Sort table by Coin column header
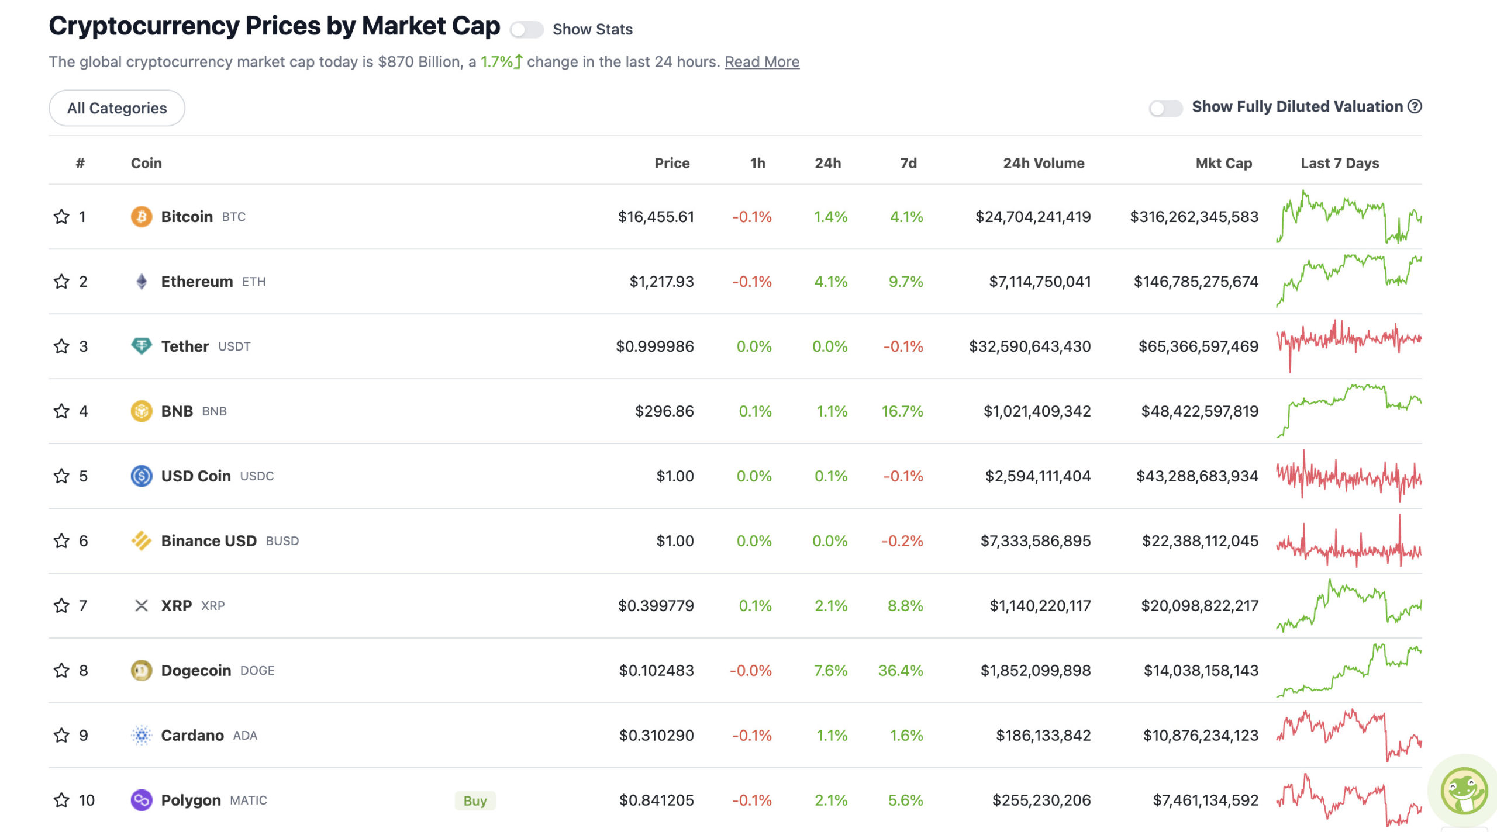The width and height of the screenshot is (1497, 832). point(146,163)
